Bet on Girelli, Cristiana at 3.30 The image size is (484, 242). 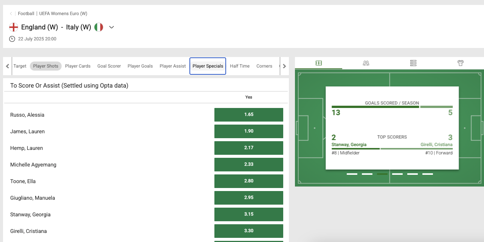tap(249, 231)
